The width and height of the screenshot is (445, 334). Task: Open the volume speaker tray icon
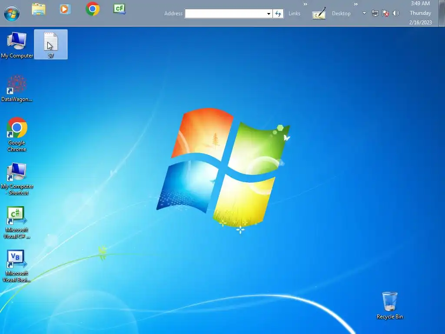[x=396, y=13]
